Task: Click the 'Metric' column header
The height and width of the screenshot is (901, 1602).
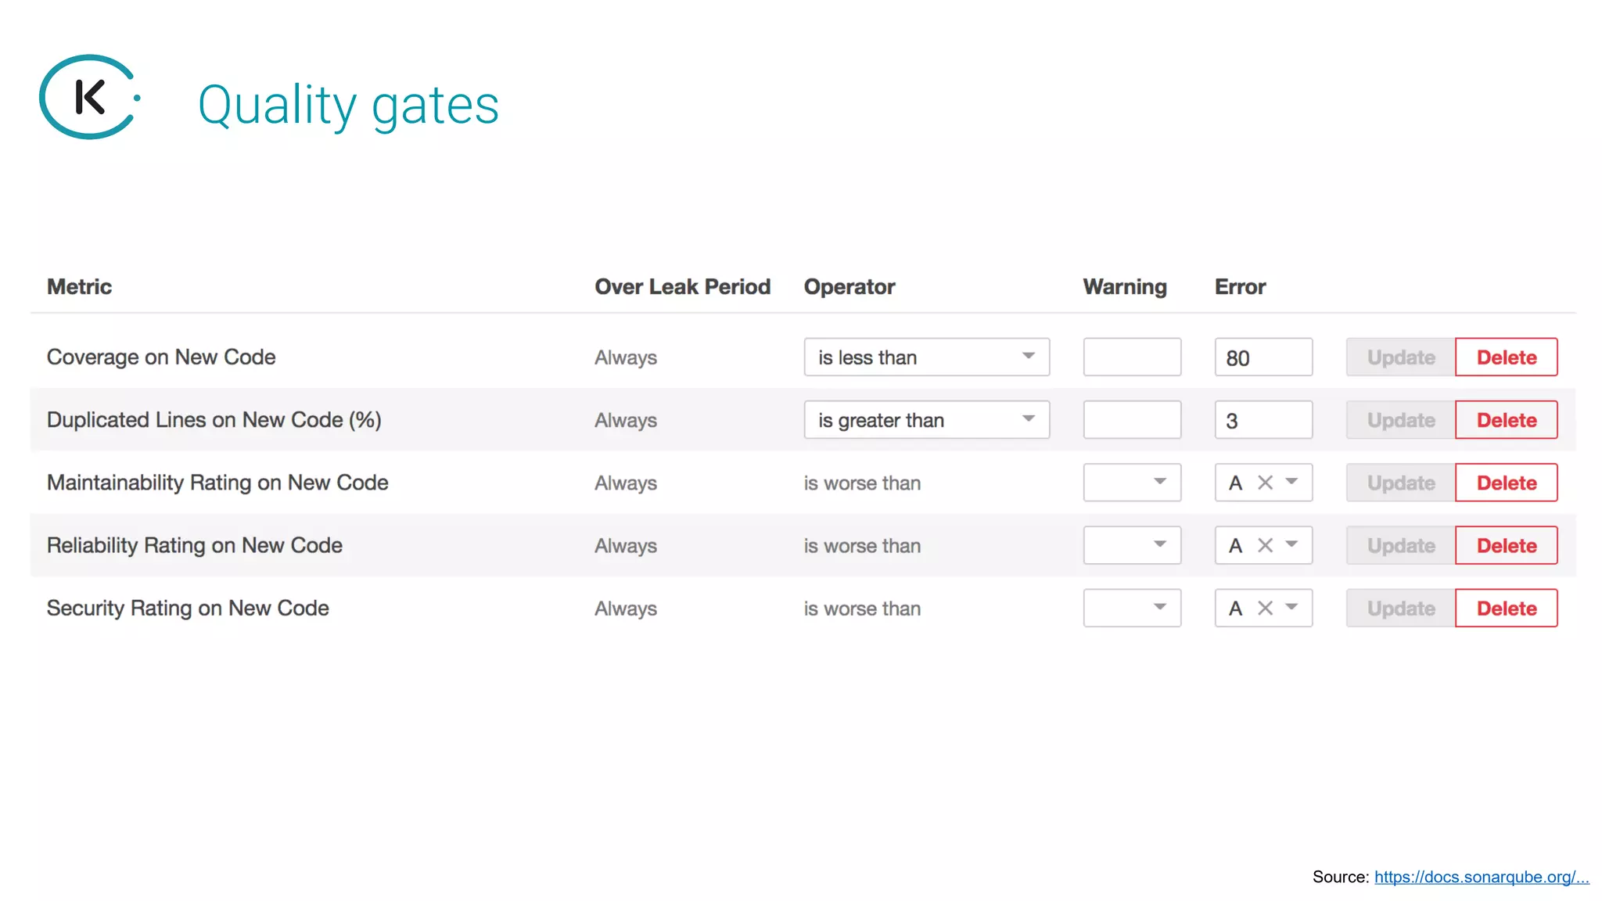Action: click(79, 286)
